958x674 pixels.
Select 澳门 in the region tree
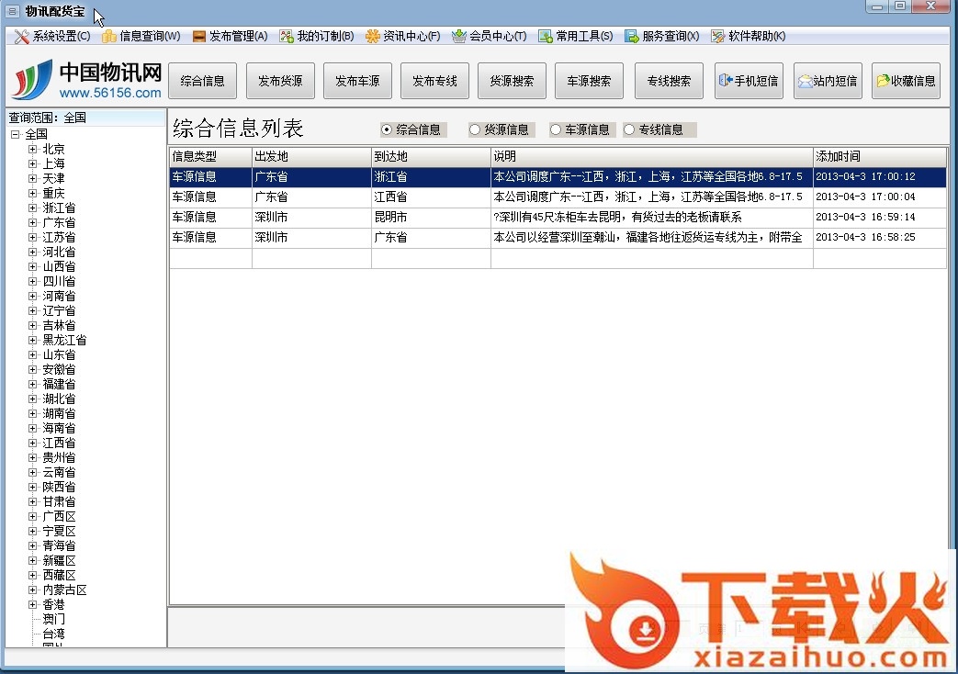[x=54, y=619]
